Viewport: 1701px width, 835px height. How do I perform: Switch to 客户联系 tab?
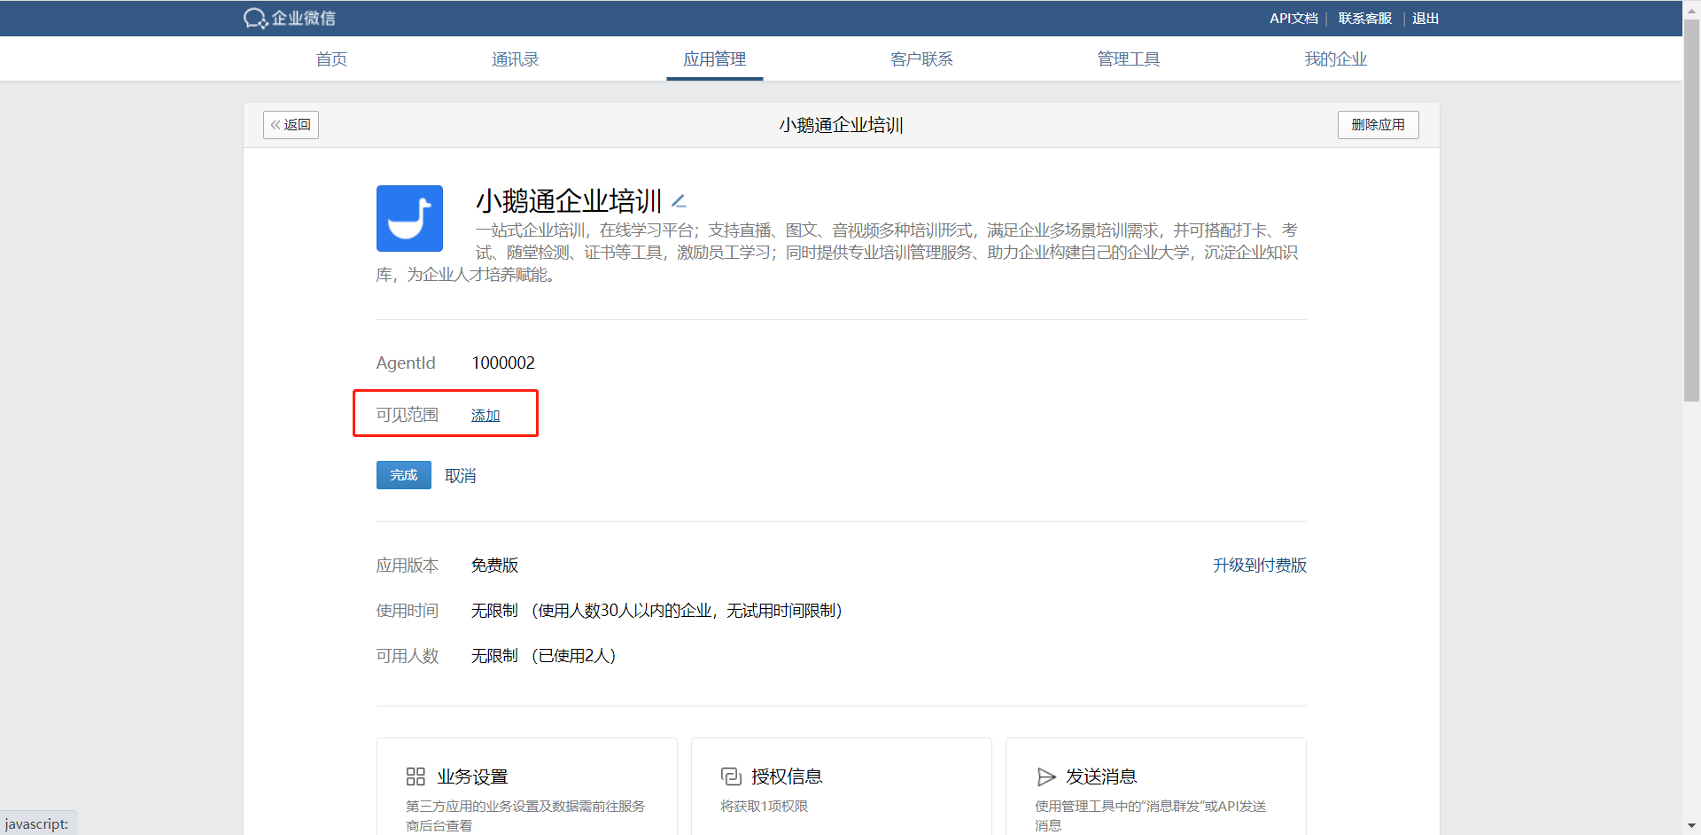tap(921, 59)
